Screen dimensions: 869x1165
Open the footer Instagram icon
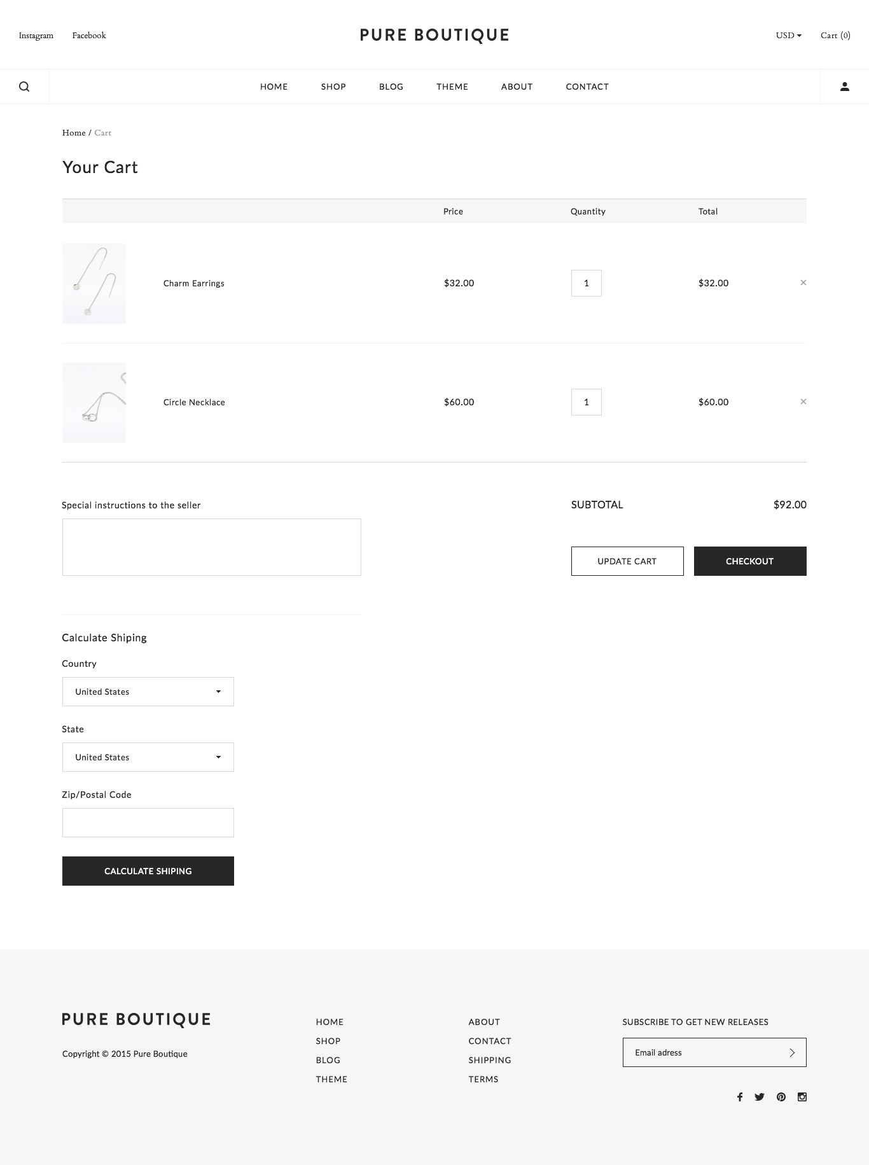(x=802, y=1097)
